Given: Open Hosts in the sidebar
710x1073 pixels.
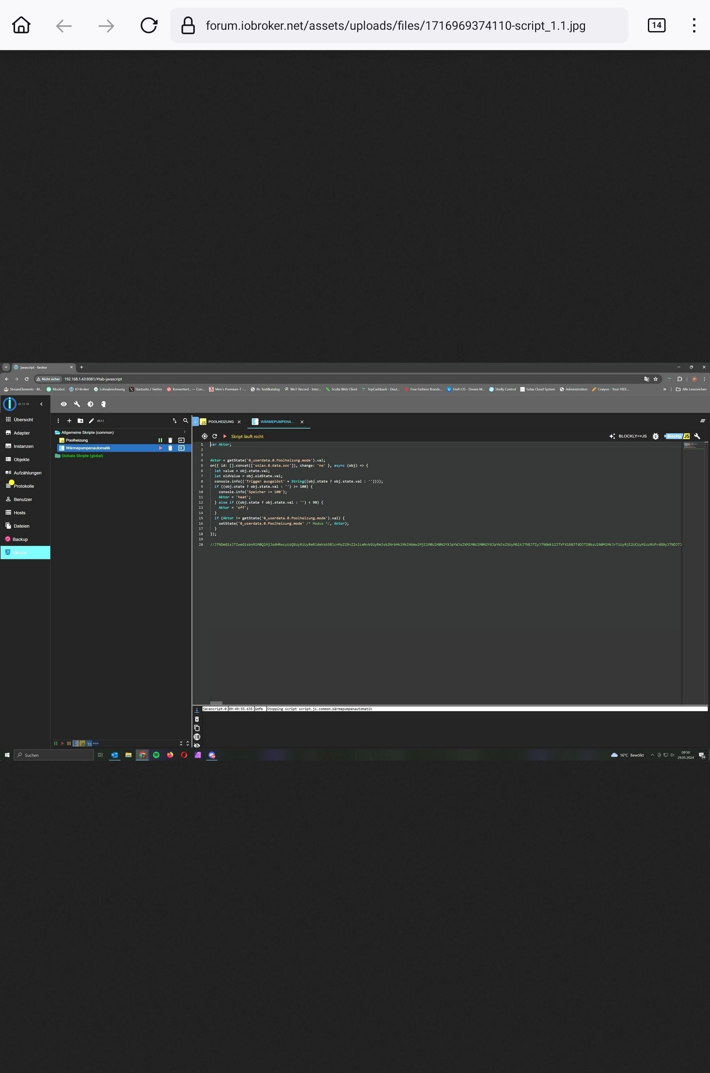Looking at the screenshot, I should pyautogui.click(x=25, y=513).
